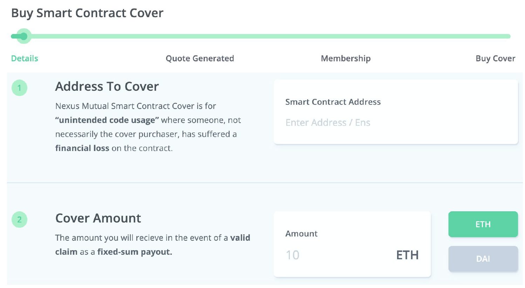The image size is (525, 288).
Task: Click the step 2 numbered circle badge
Action: (x=19, y=219)
